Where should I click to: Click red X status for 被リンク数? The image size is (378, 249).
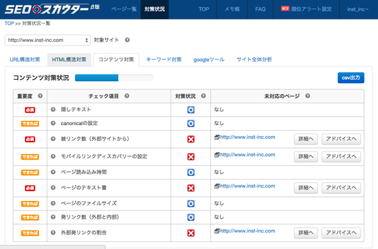point(190,139)
